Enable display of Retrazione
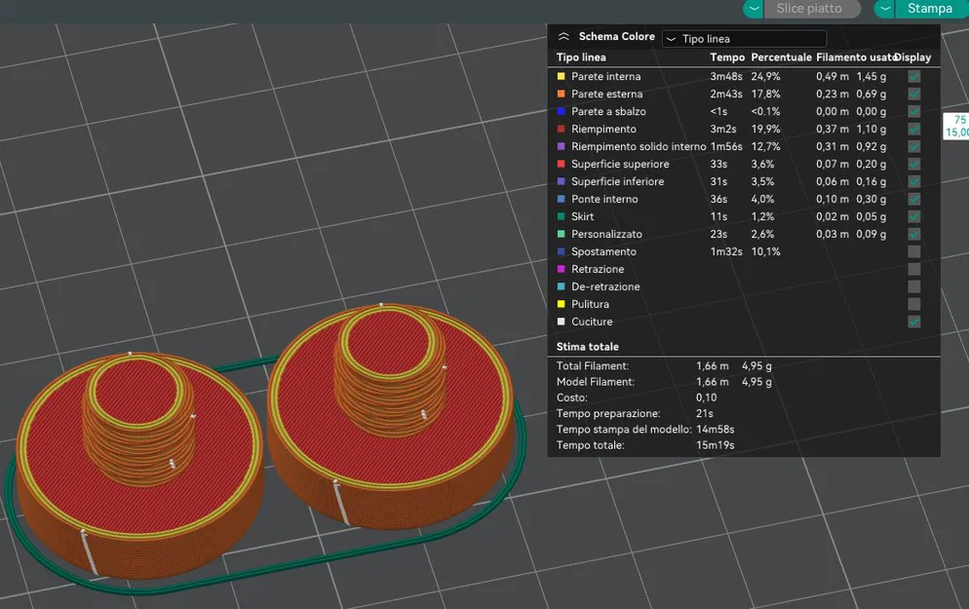969x609 pixels. [x=914, y=269]
